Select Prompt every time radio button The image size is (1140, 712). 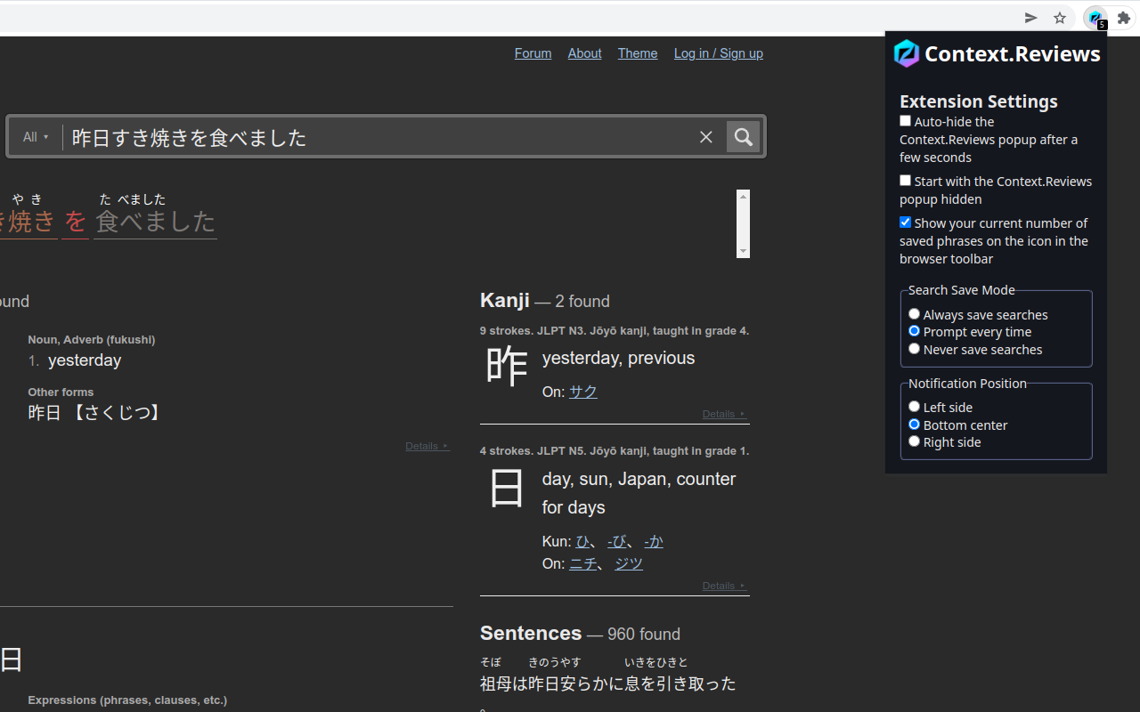[914, 331]
